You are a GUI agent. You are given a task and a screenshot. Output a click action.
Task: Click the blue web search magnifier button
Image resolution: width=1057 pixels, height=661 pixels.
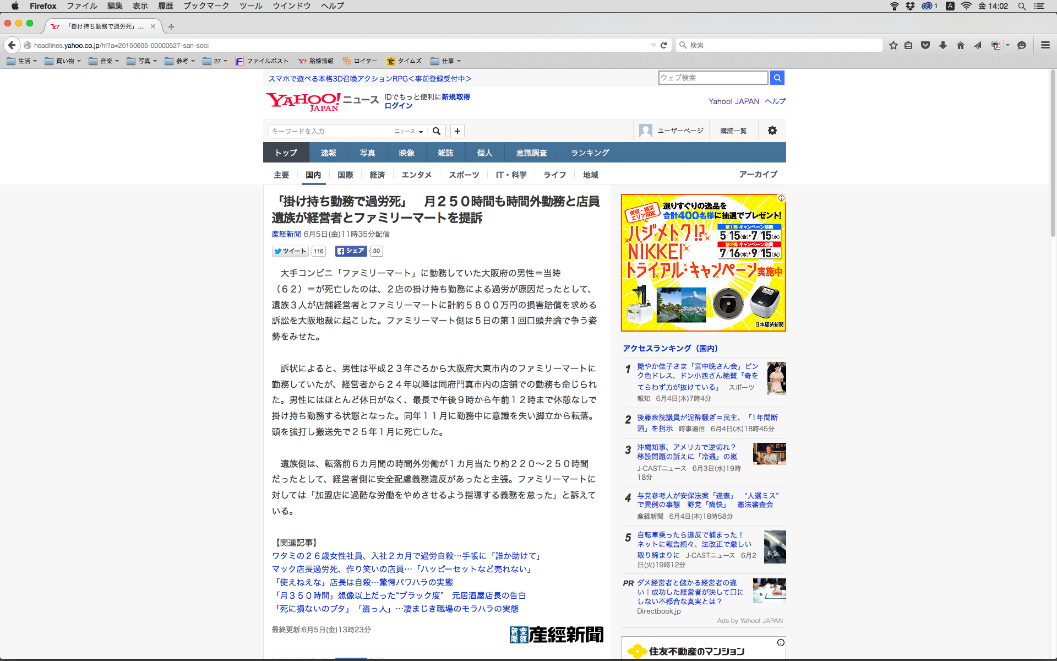777,78
